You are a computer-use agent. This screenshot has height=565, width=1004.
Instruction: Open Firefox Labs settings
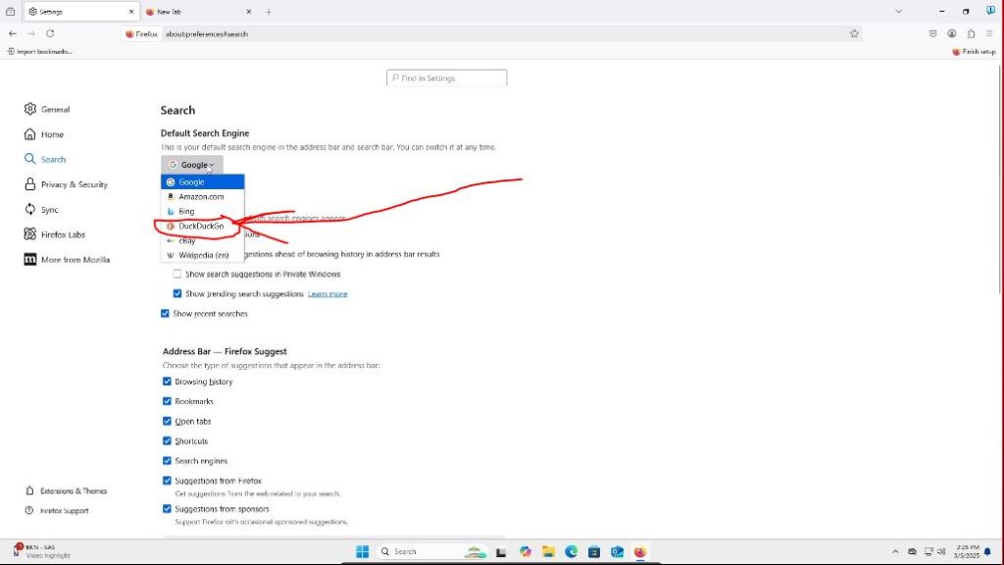(x=55, y=234)
